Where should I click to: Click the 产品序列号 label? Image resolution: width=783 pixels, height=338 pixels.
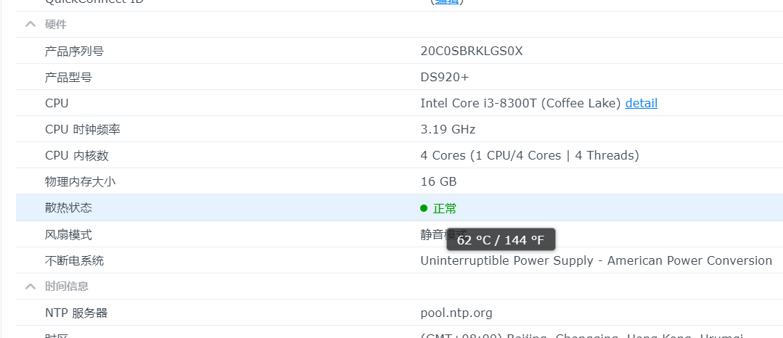click(75, 51)
